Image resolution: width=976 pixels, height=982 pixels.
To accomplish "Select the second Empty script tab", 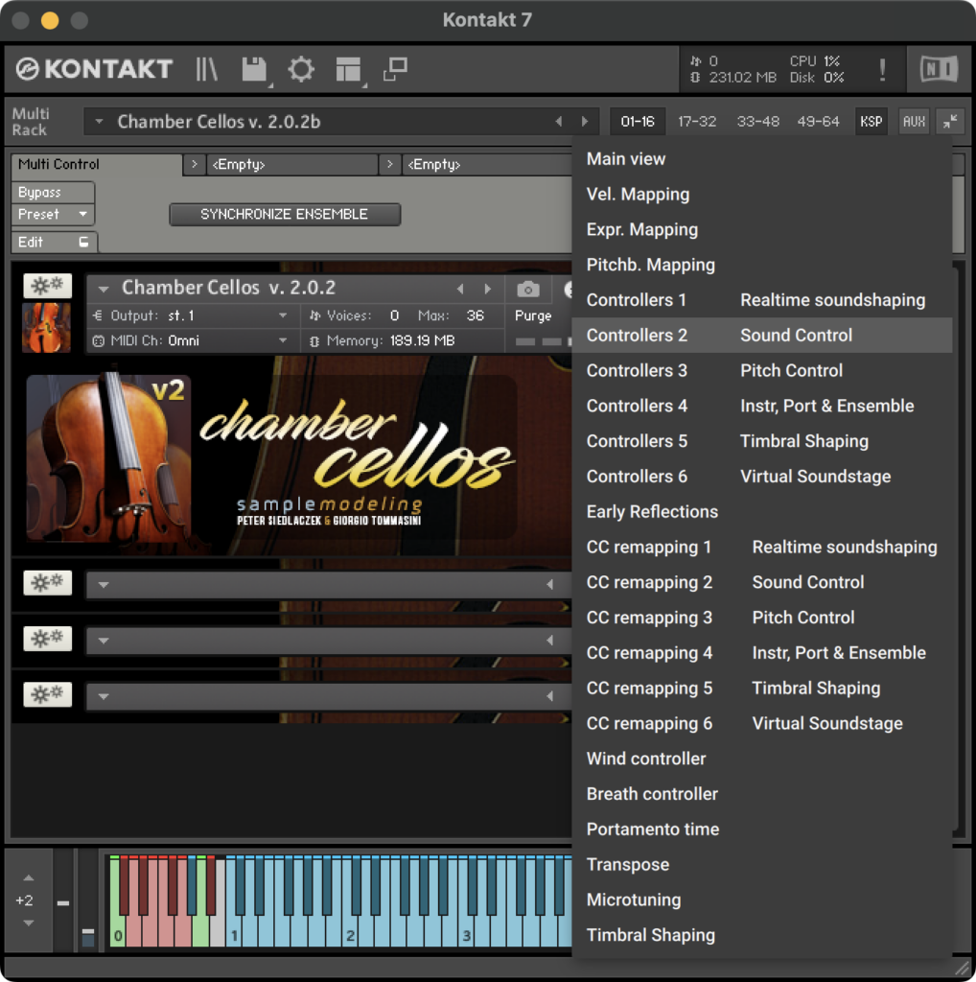I will coord(486,165).
